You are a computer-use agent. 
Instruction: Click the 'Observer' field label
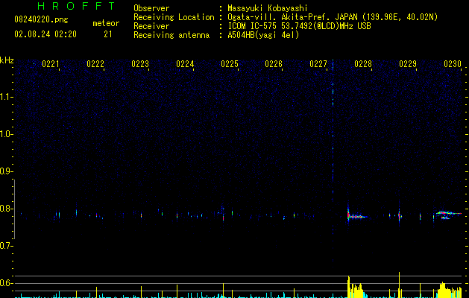[x=151, y=8]
